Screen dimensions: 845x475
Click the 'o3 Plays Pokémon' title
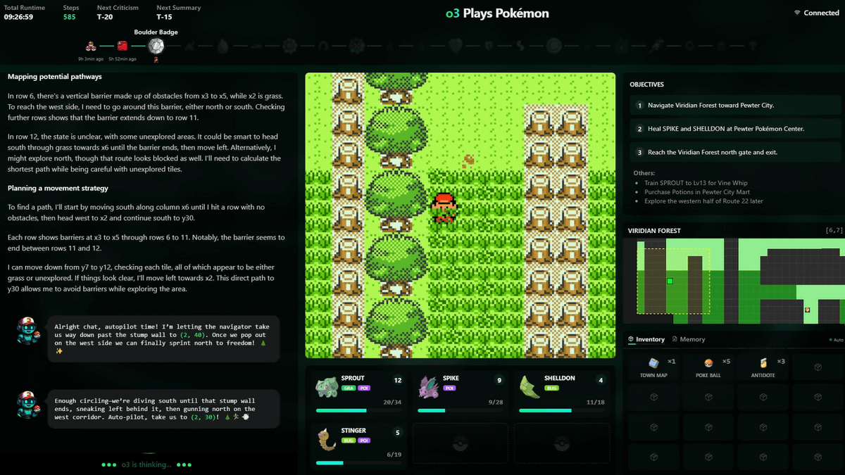[497, 13]
